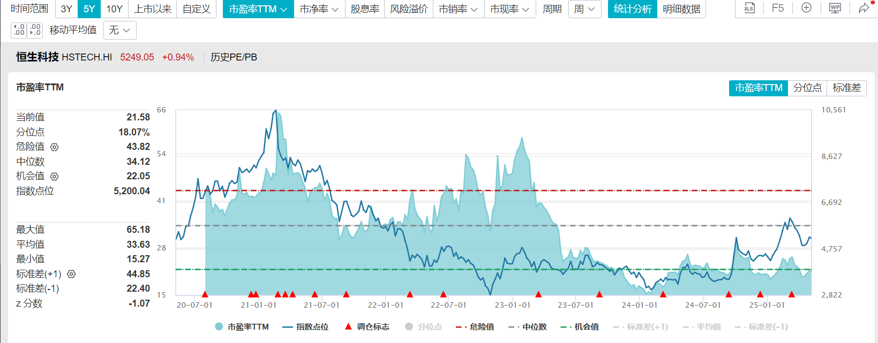Switch to 股息率 metric
Screen dimensions: 878x343
(x=365, y=9)
